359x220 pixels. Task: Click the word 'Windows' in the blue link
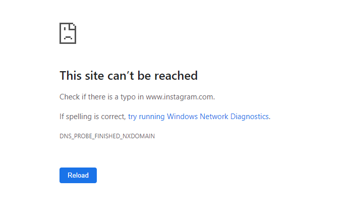182,117
